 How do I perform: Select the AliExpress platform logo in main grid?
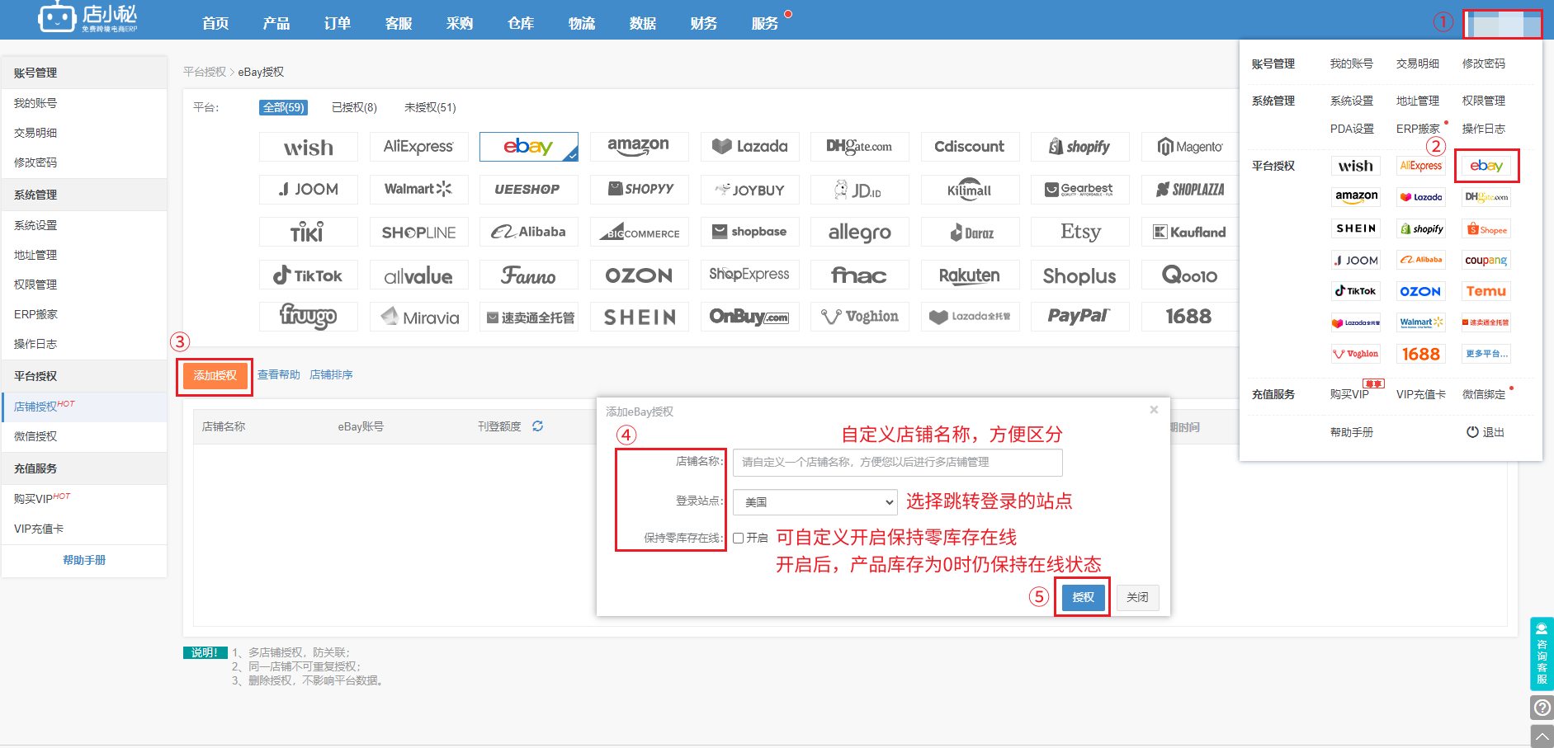[418, 147]
